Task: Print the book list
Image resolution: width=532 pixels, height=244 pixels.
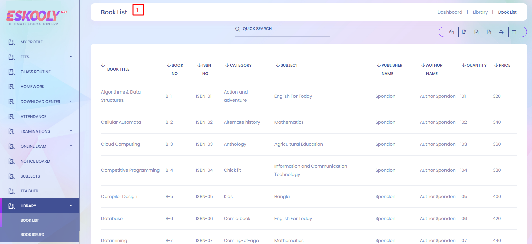Action: coord(501,32)
